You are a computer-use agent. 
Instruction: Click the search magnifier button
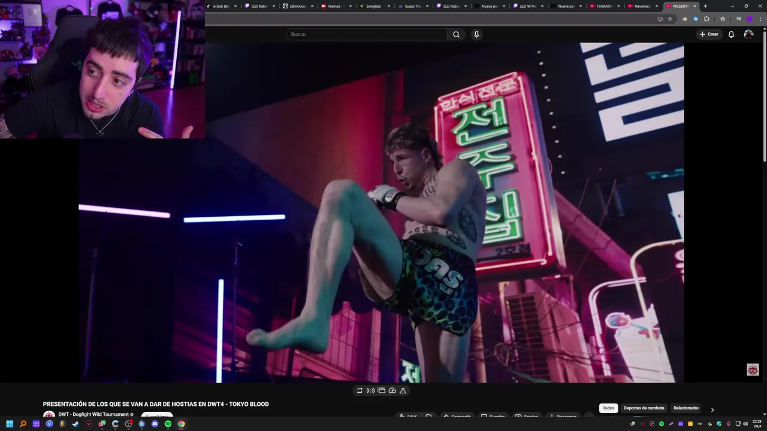tap(456, 34)
